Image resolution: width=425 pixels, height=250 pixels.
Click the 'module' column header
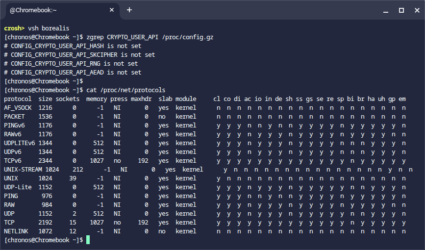186,99
